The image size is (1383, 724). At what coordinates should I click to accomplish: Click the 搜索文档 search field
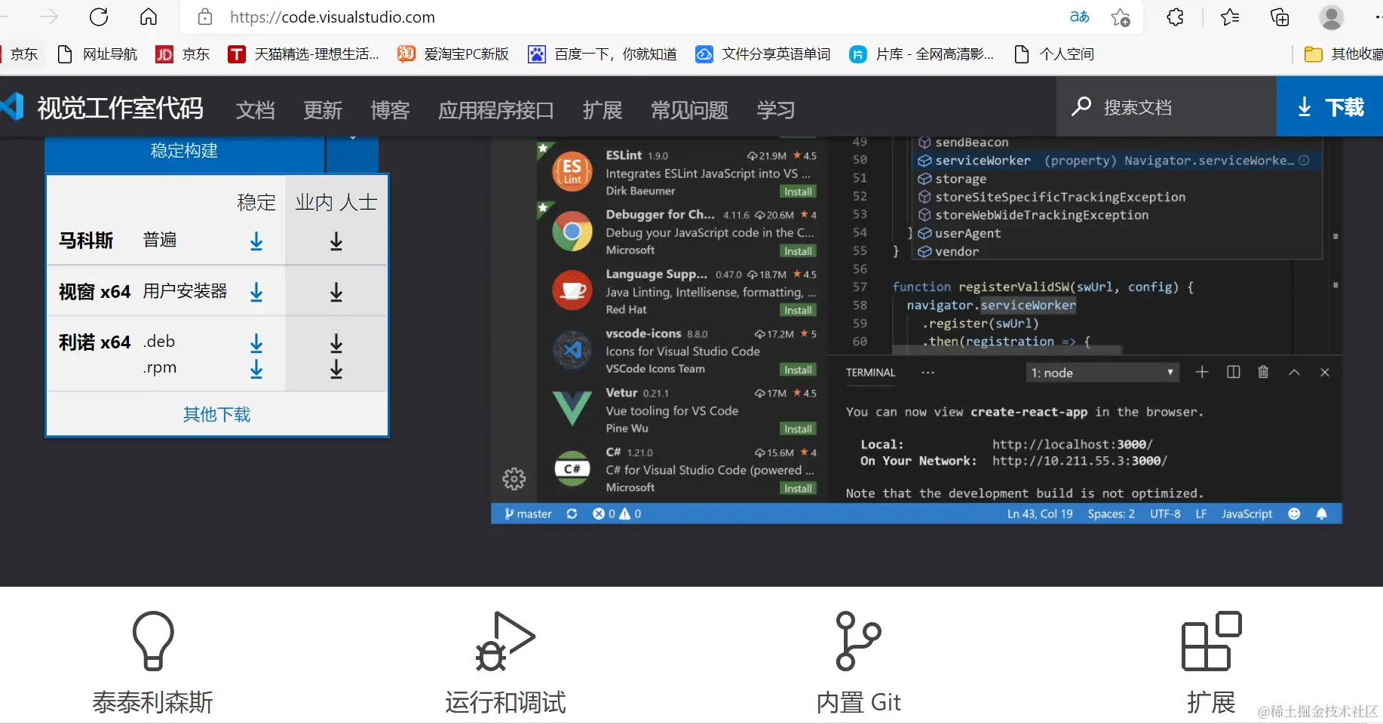[x=1166, y=106]
